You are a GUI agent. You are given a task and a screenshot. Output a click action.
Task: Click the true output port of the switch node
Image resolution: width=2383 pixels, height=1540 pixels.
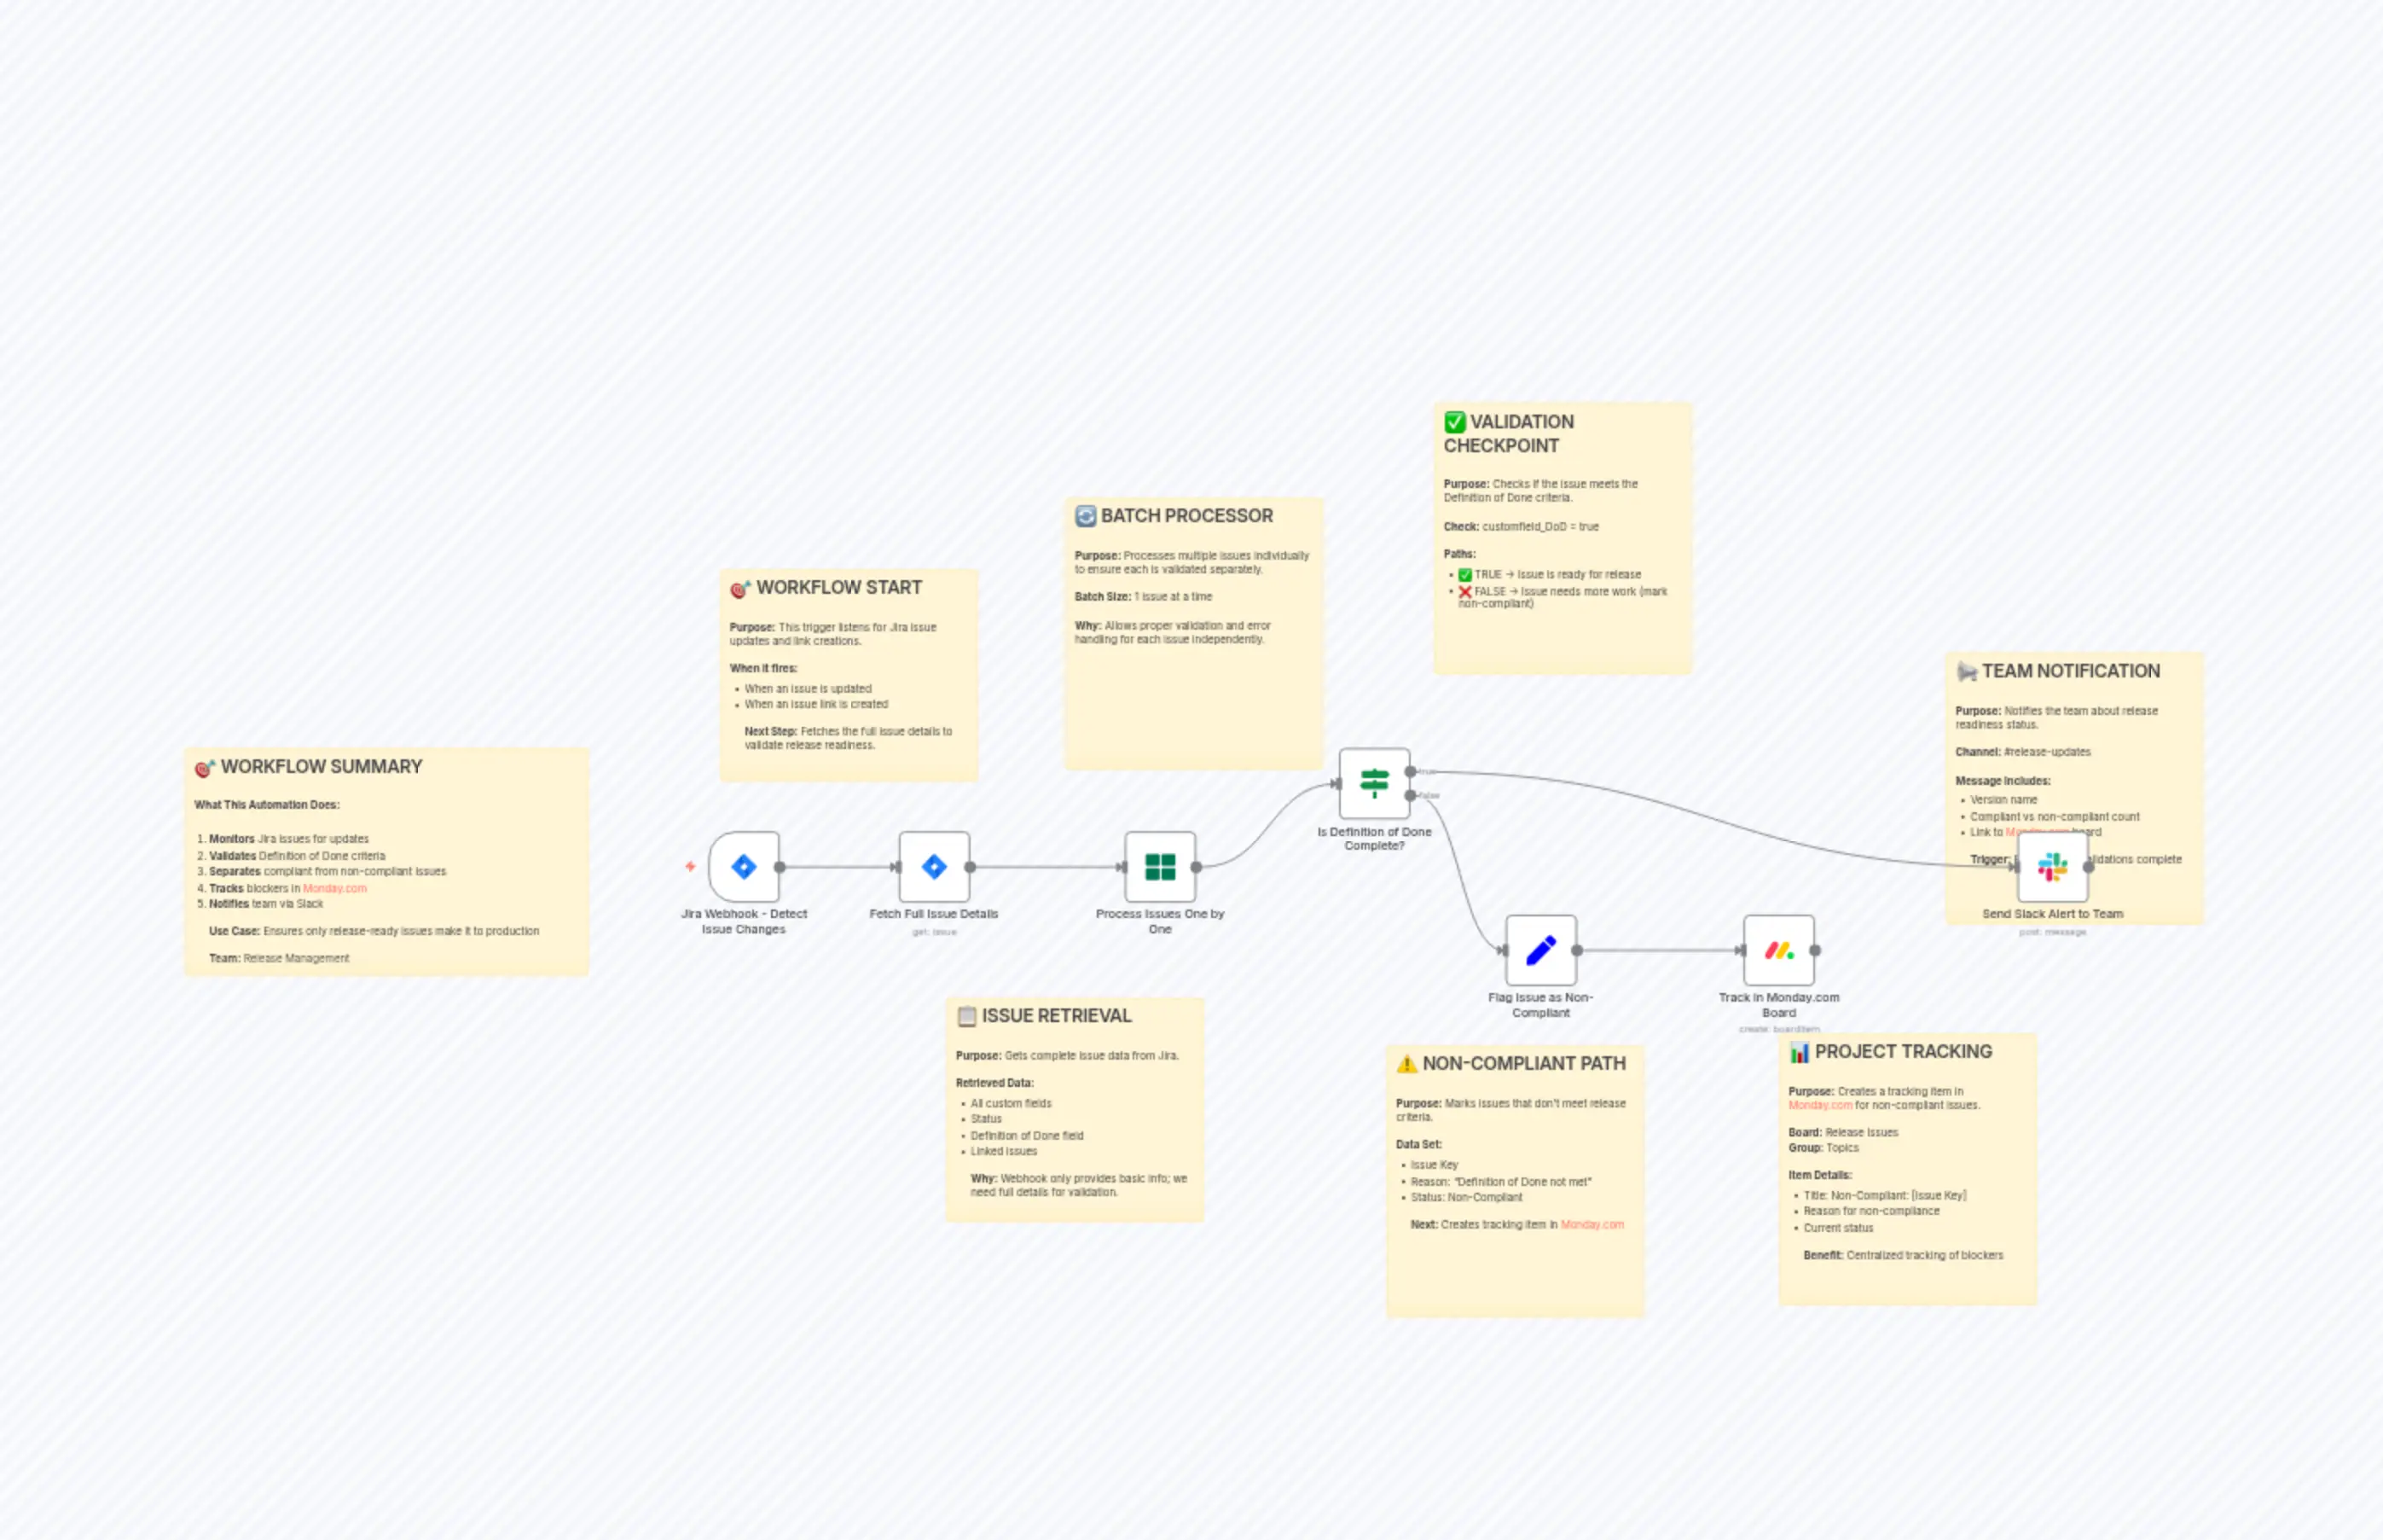point(1411,772)
